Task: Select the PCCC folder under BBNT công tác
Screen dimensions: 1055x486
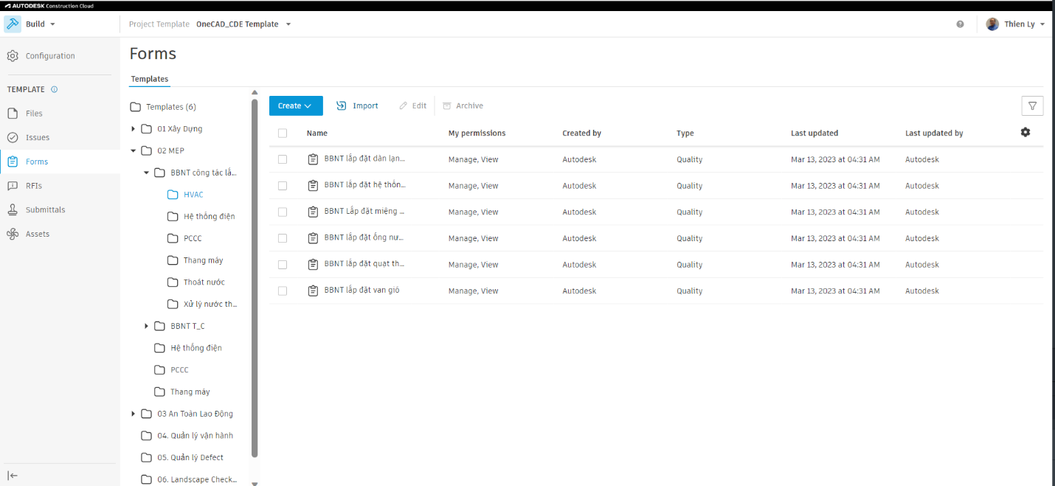Action: coord(193,238)
